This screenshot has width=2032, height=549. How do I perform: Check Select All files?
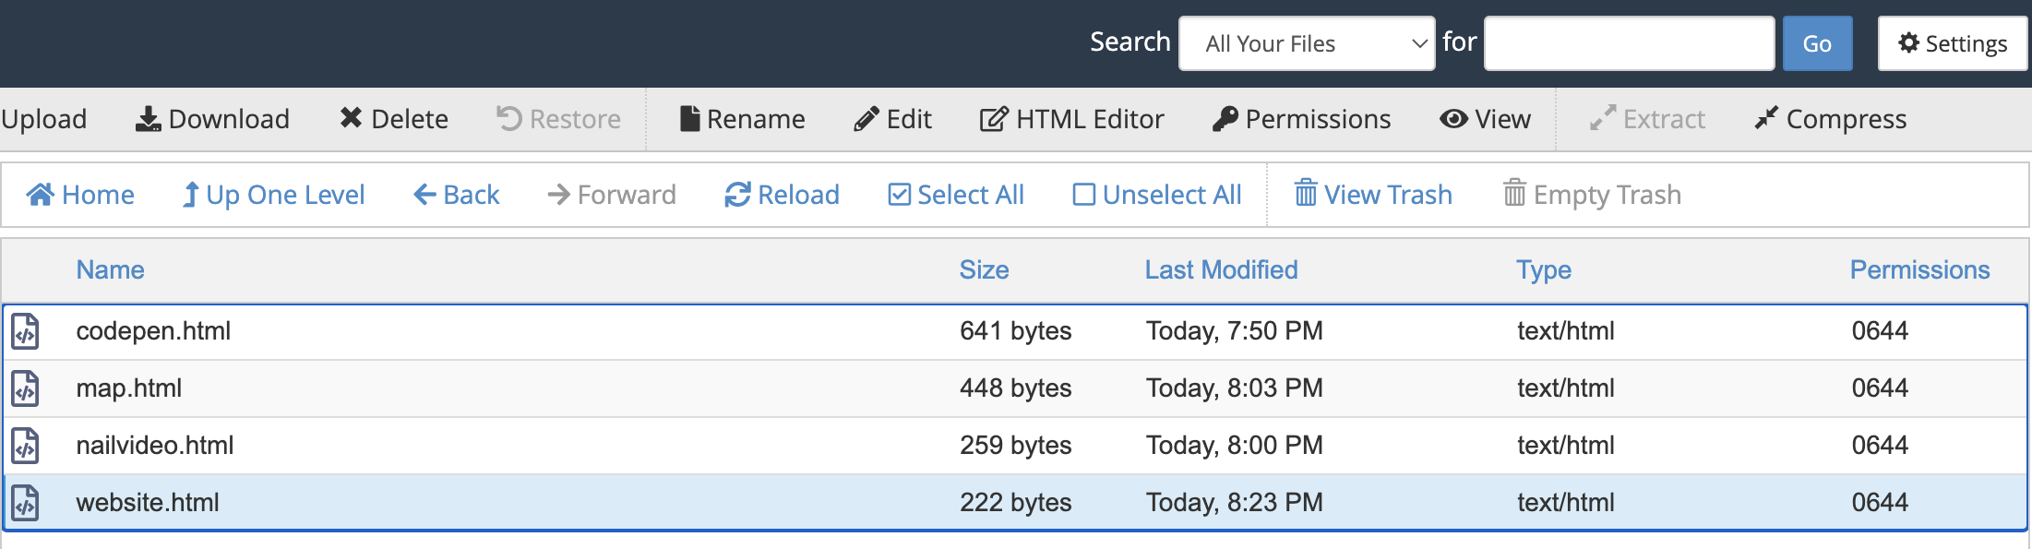(x=956, y=195)
